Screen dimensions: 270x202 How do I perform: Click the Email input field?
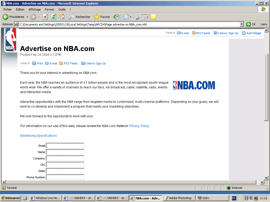pyautogui.click(x=65, y=146)
